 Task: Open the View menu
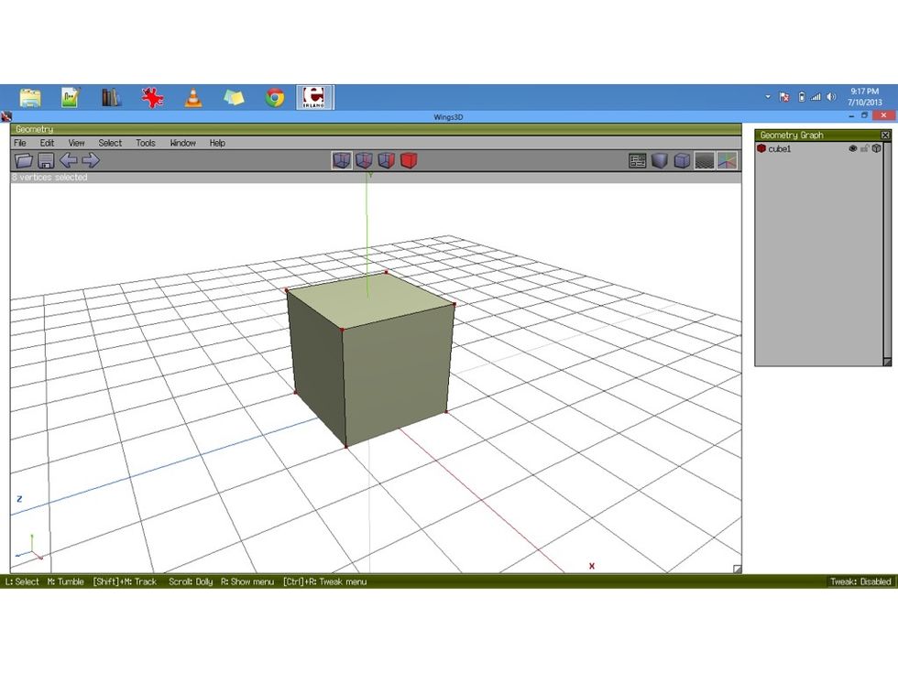point(76,143)
